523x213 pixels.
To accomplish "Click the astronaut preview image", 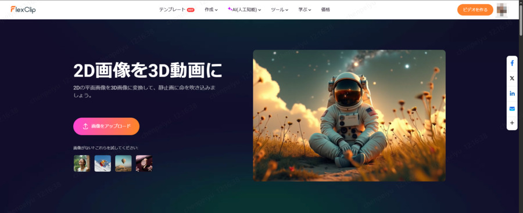I will coord(349,115).
